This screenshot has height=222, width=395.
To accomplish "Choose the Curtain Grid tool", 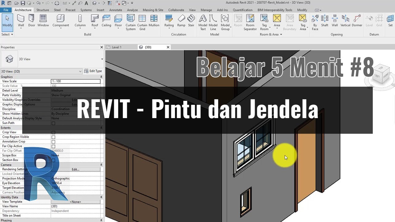I will pyautogui.click(x=142, y=23).
